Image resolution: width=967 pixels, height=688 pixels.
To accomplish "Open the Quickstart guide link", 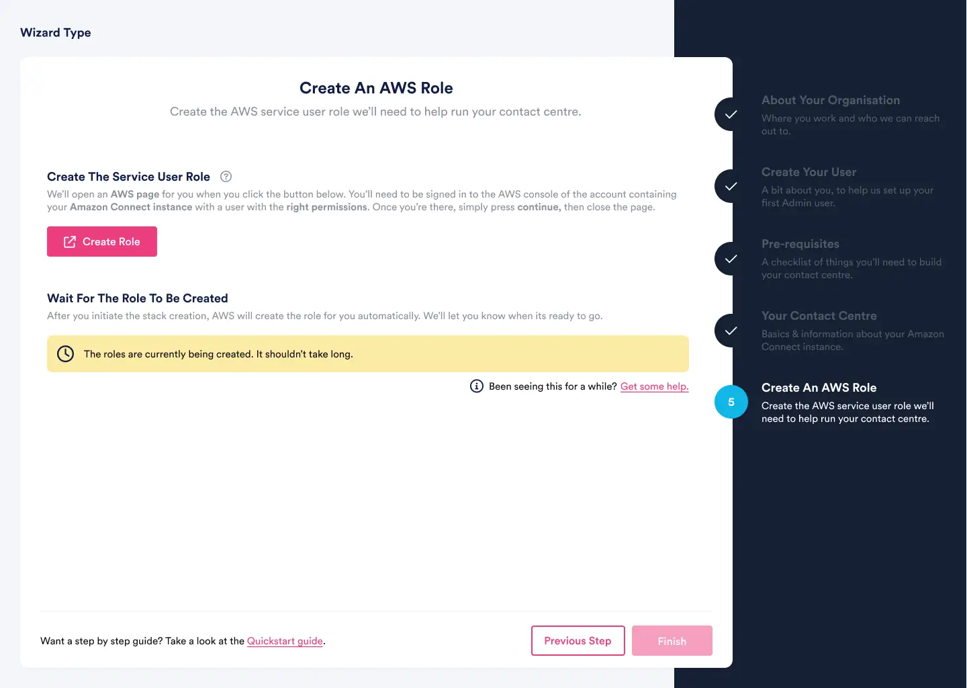I will pos(285,641).
